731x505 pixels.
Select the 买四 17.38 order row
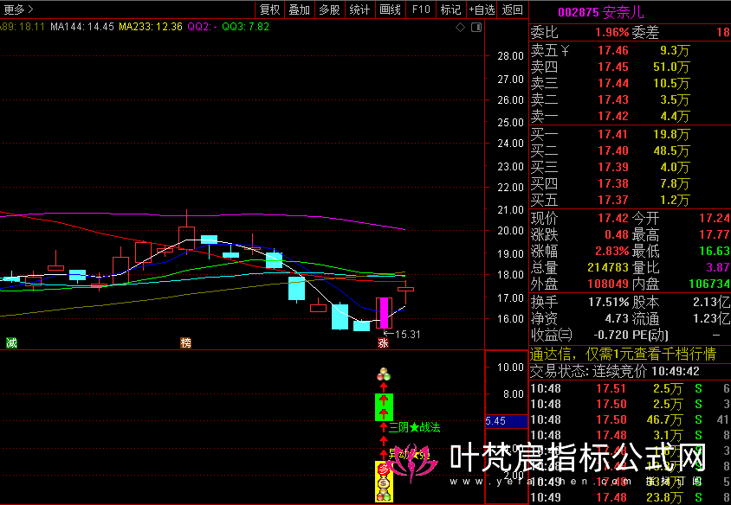pyautogui.click(x=631, y=183)
